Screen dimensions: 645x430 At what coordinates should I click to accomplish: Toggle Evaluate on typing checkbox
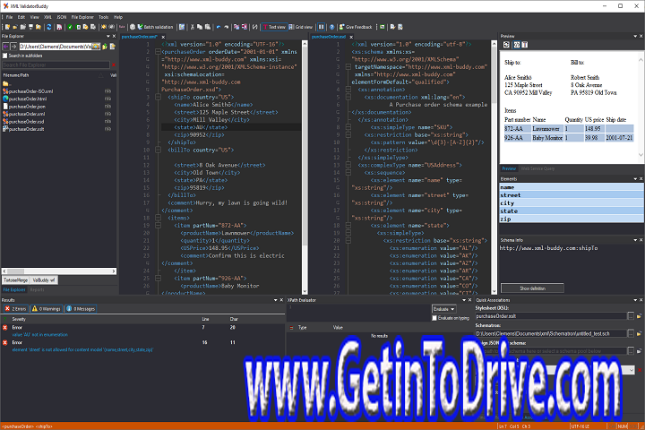(x=434, y=318)
